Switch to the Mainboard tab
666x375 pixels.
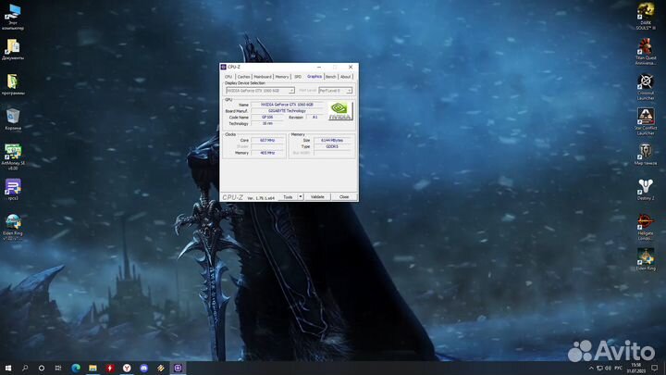point(263,77)
